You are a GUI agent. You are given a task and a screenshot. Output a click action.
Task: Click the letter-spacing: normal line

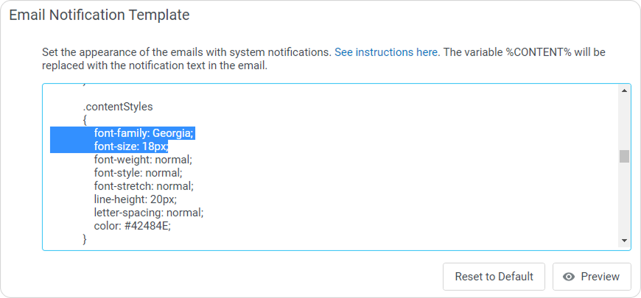tap(148, 213)
